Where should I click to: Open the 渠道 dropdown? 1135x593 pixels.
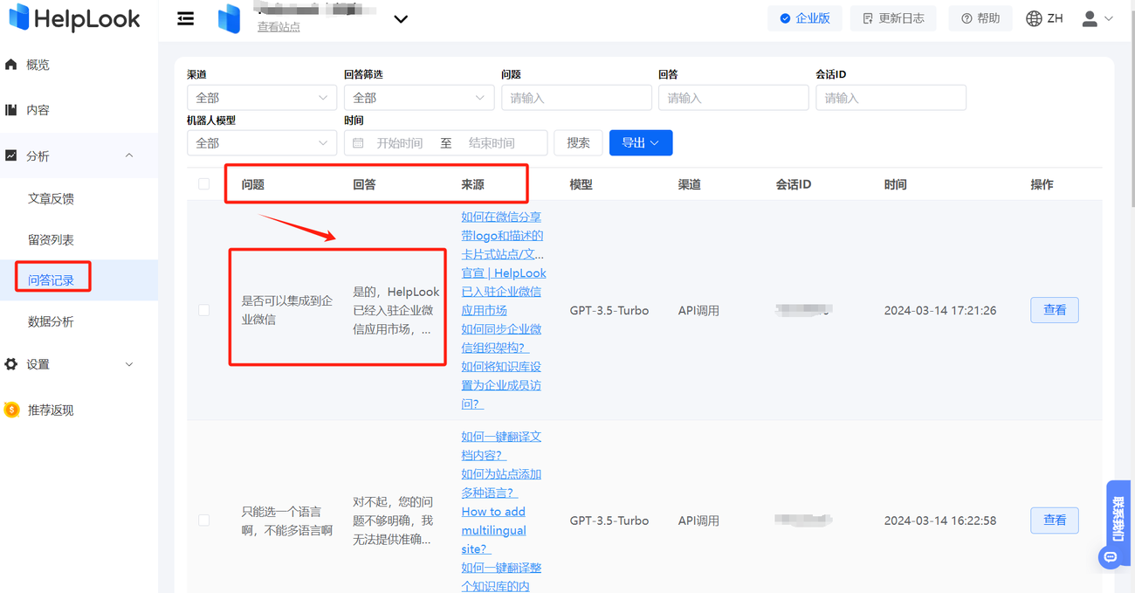262,98
